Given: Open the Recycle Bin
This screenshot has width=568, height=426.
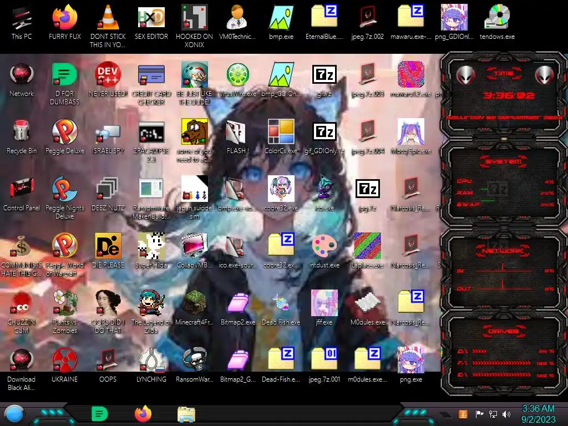Looking at the screenshot, I should (22, 138).
